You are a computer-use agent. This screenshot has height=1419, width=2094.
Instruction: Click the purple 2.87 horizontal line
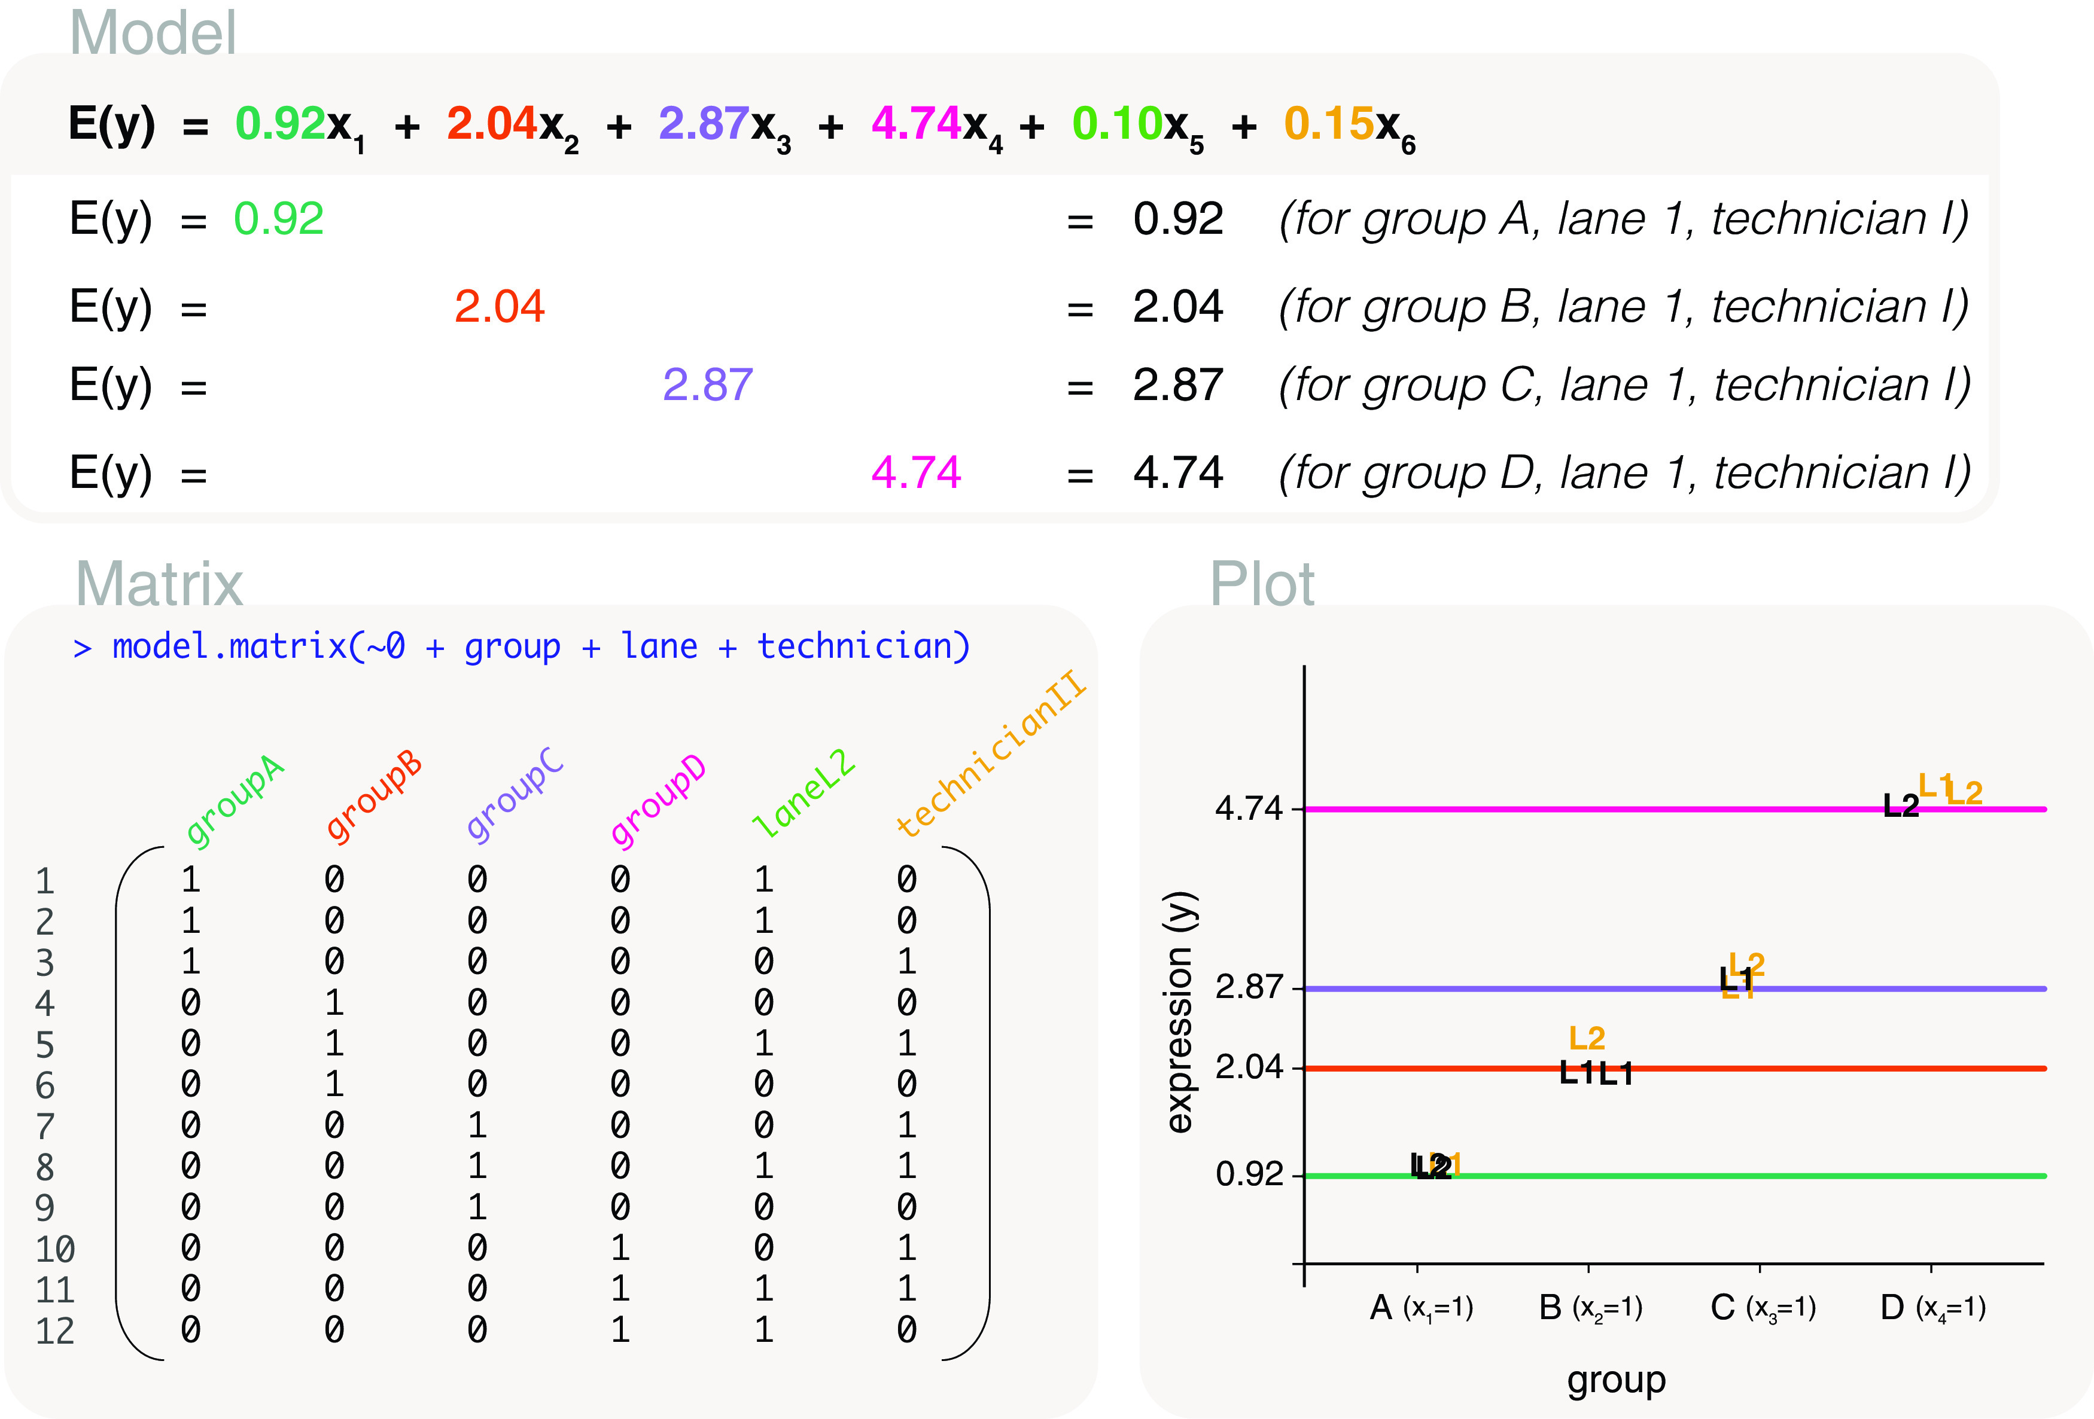click(1676, 988)
